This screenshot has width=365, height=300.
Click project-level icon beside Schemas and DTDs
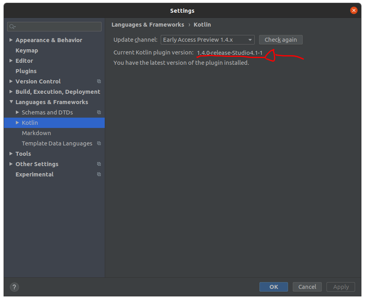tap(99, 112)
